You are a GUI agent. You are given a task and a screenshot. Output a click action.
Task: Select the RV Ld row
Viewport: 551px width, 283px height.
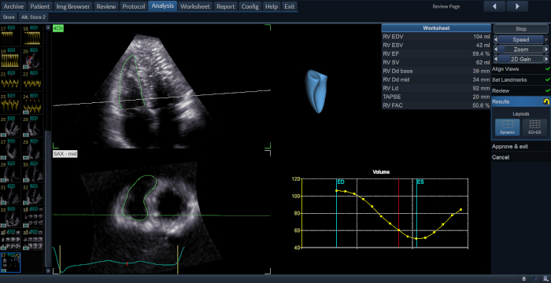(x=436, y=88)
